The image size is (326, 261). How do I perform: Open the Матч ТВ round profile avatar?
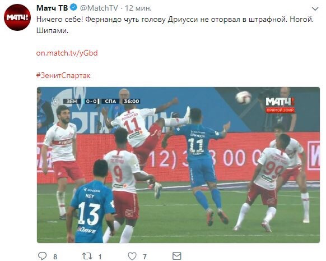[17, 17]
